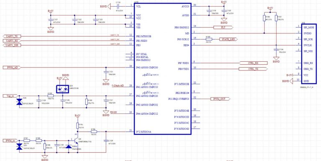Select capacitor C123 symbol

[95, 20]
